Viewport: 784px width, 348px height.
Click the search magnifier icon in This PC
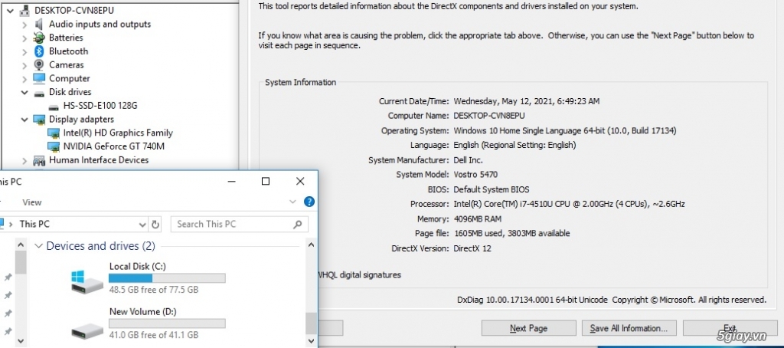[x=298, y=225]
